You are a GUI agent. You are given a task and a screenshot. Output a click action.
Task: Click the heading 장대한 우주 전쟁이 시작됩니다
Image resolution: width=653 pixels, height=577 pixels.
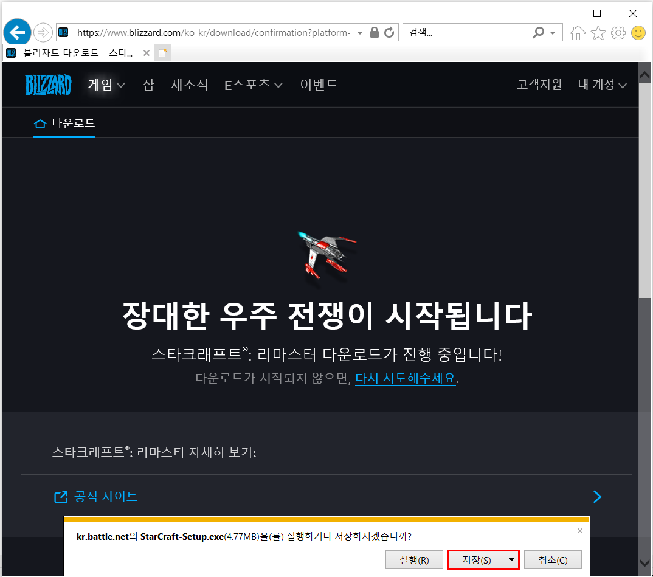pyautogui.click(x=327, y=316)
